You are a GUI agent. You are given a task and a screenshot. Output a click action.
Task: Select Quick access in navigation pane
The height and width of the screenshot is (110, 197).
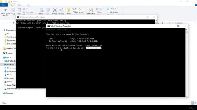(10, 30)
